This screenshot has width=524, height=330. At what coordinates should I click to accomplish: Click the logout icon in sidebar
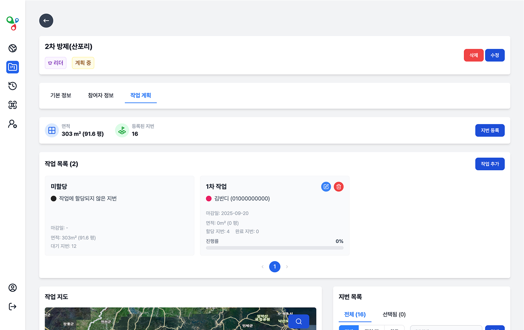click(x=13, y=307)
